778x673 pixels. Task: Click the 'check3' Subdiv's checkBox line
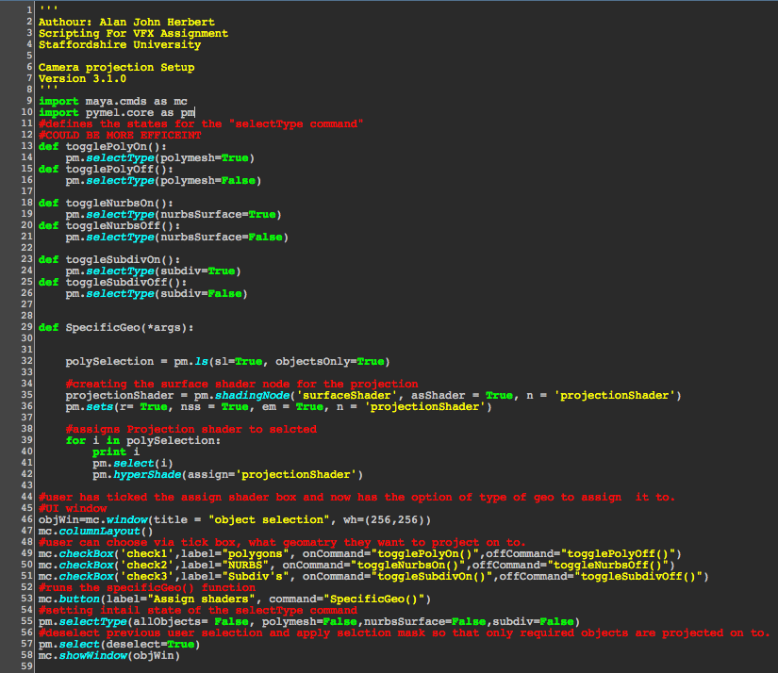[373, 576]
